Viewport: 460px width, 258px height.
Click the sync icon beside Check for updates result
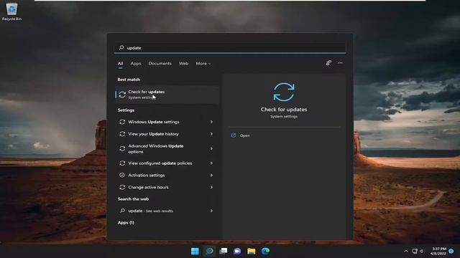point(122,95)
